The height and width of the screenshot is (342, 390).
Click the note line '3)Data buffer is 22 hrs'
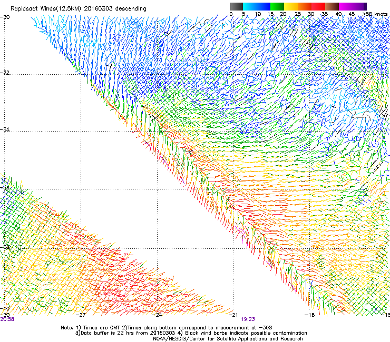[191, 333]
